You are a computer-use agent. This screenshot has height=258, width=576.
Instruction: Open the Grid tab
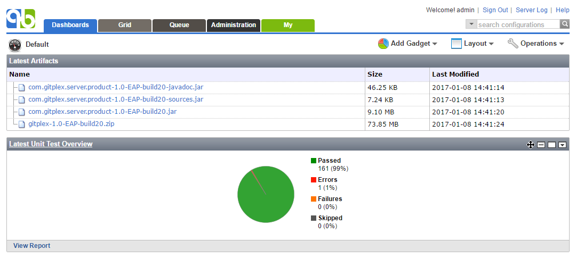(x=124, y=26)
